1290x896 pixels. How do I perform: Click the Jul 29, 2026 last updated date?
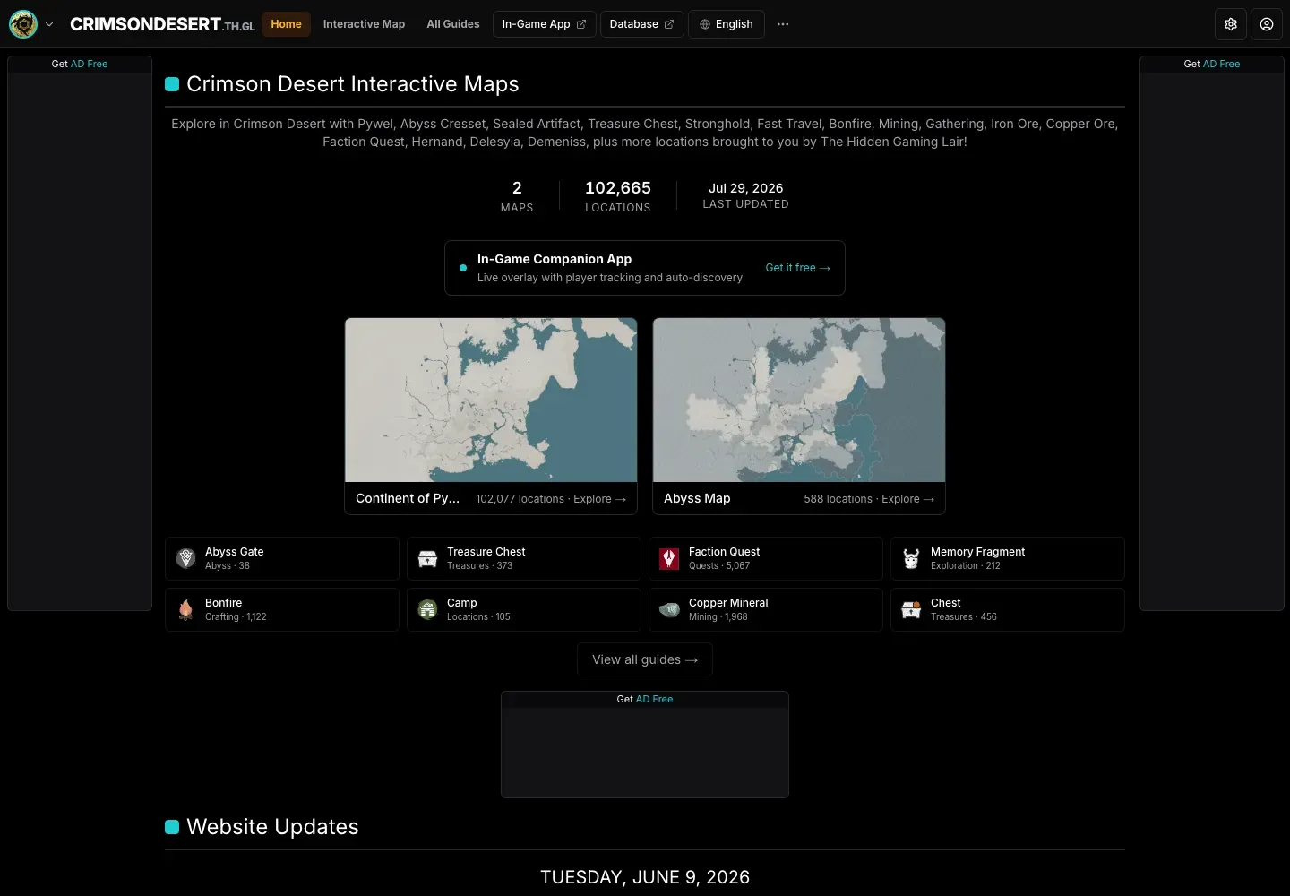coord(745,188)
